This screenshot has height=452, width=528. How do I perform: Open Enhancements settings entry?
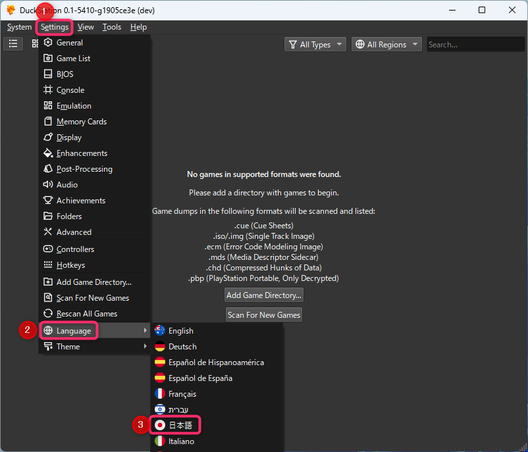(95, 153)
